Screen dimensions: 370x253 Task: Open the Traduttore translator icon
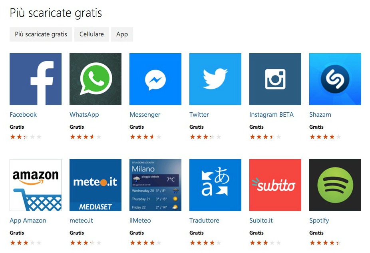coord(215,185)
